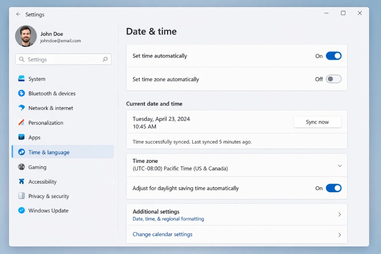Click the Windows Update icon
This screenshot has width=381, height=254.
click(21, 210)
